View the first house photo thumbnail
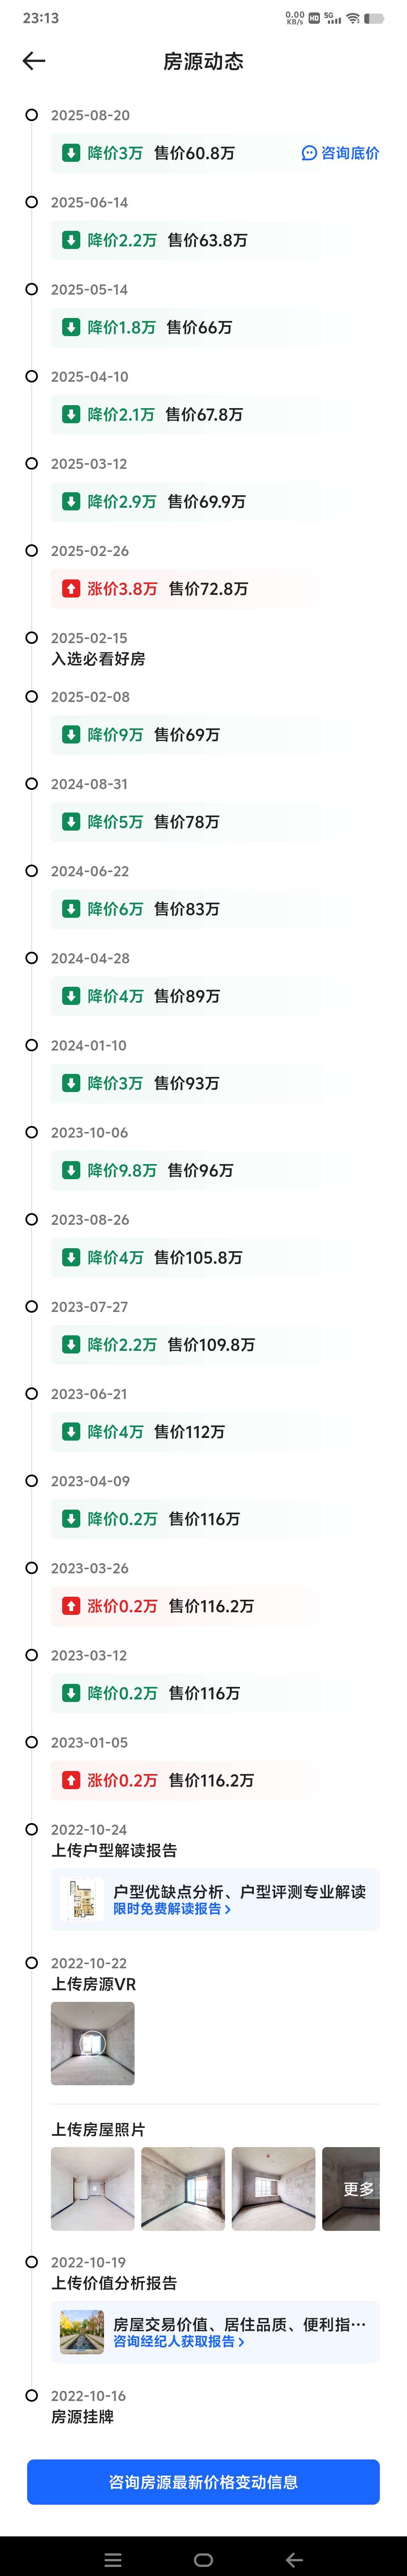This screenshot has height=2576, width=407. 93,2189
